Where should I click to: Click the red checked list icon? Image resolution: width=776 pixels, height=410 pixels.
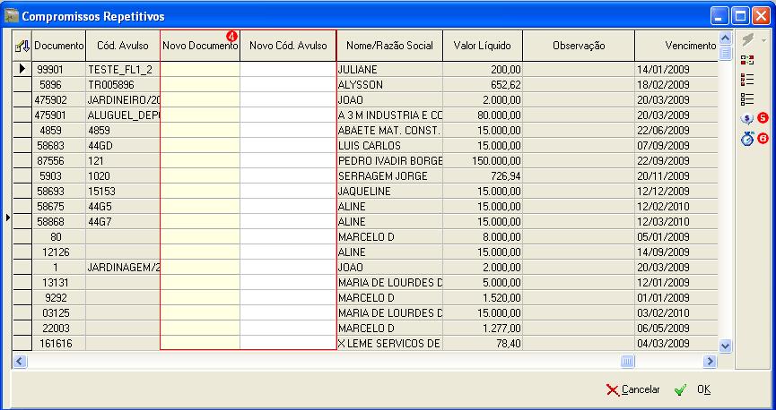[x=747, y=80]
